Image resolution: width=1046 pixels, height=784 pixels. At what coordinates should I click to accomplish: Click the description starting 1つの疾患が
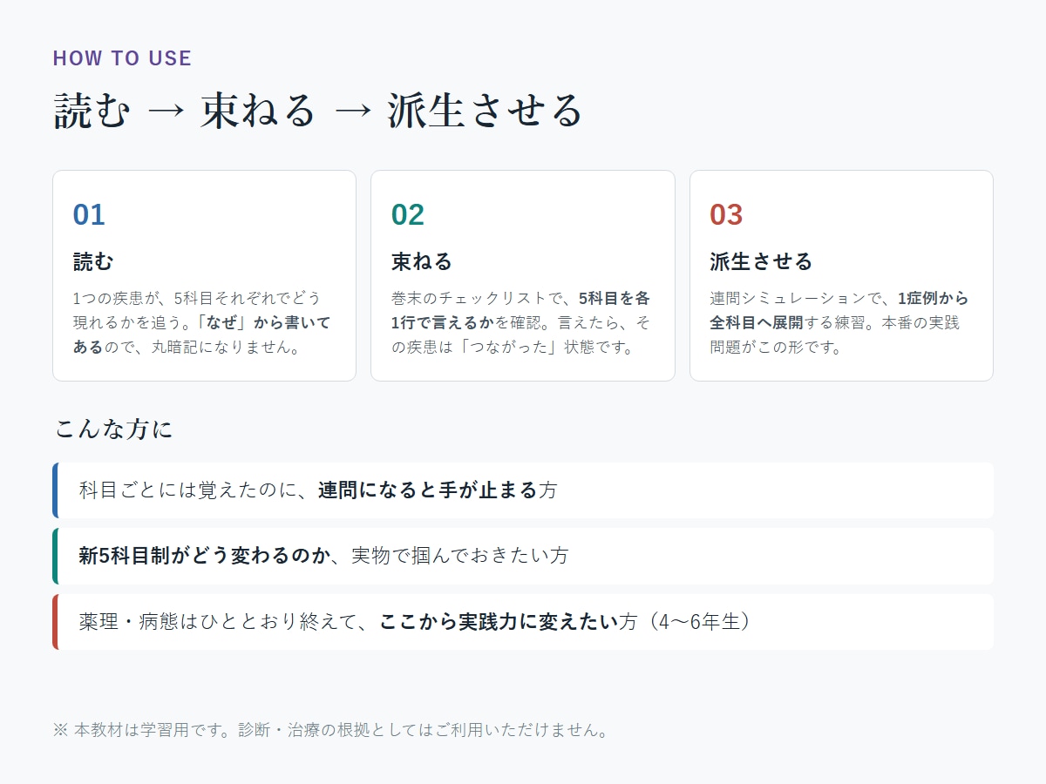(x=203, y=322)
